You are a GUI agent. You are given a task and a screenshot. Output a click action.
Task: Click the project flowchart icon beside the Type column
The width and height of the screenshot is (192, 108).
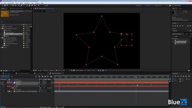pos(31,26)
